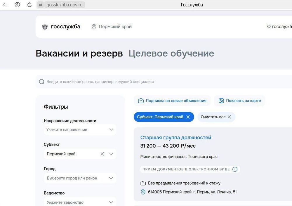This screenshot has width=292, height=206.
Task: Open Направление деятельности dropdown
Action: (x=80, y=129)
